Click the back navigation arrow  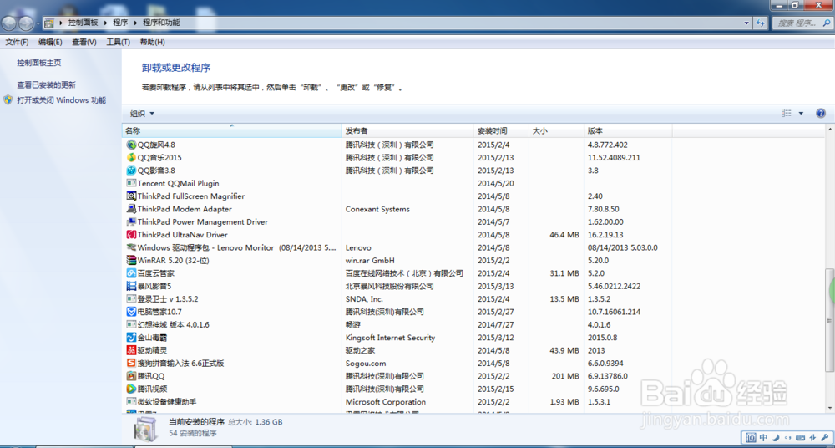[x=9, y=23]
